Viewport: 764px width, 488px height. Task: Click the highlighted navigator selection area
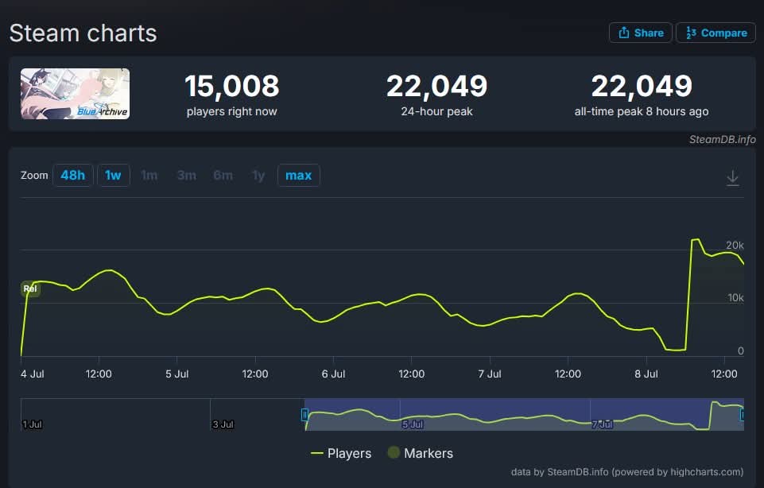tap(524, 414)
